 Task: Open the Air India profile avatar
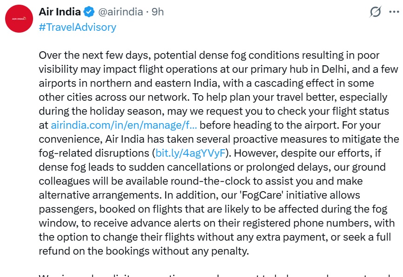pyautogui.click(x=19, y=19)
